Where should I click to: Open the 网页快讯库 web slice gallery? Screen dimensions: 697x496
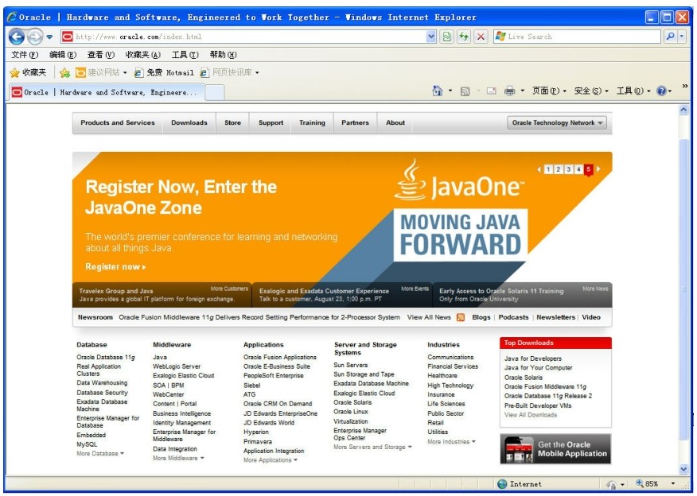tap(229, 72)
